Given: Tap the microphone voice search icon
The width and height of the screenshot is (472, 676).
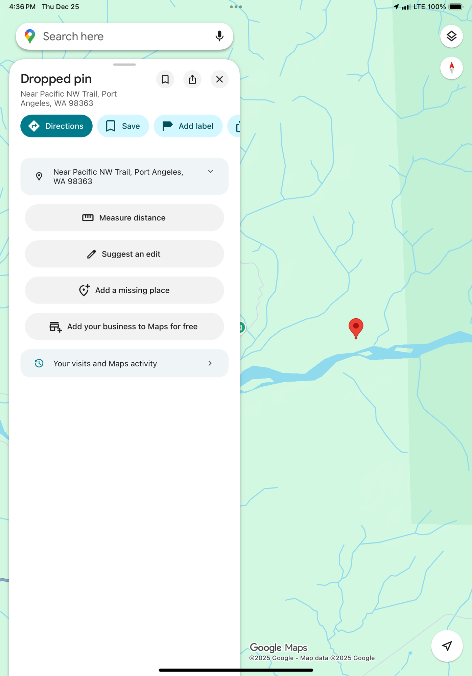Looking at the screenshot, I should point(219,36).
